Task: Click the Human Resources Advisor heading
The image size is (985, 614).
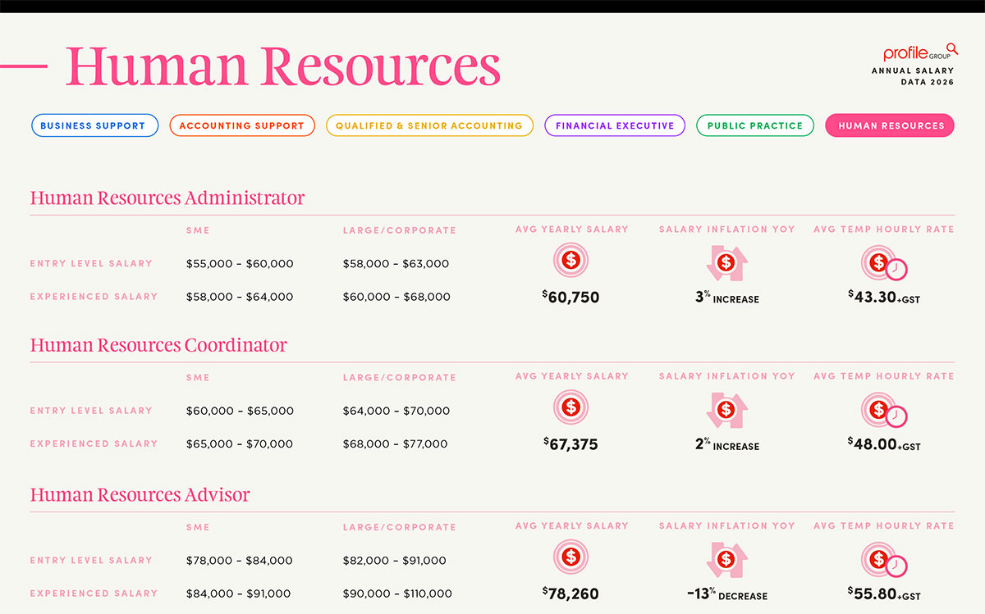Action: click(x=140, y=495)
